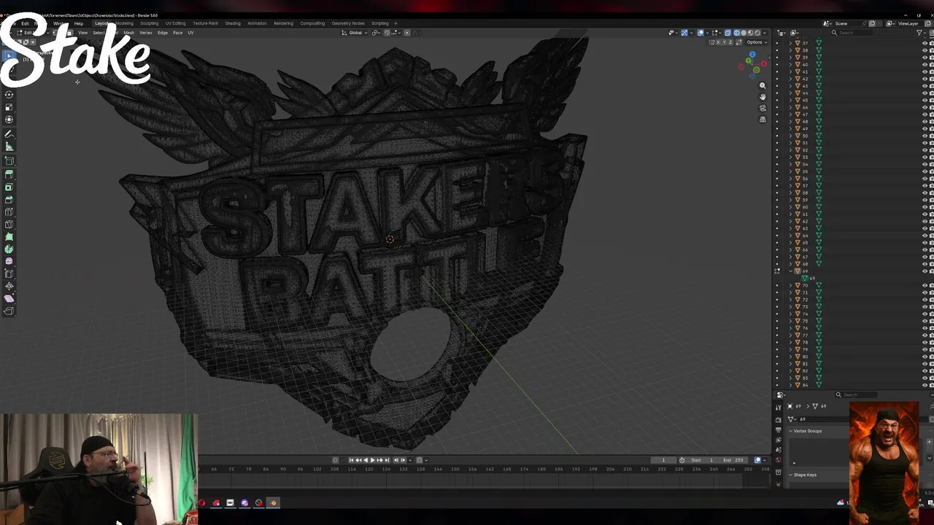
Task: Toggle Y mirror axis button
Action: [x=726, y=42]
